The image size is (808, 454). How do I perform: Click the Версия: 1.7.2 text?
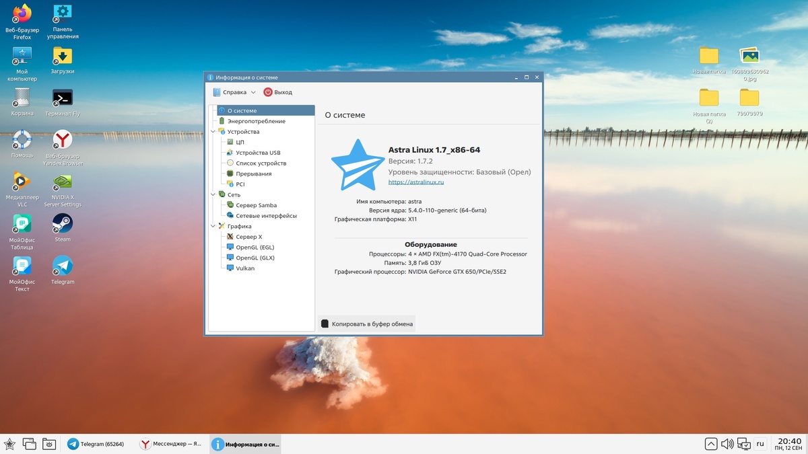pos(410,161)
